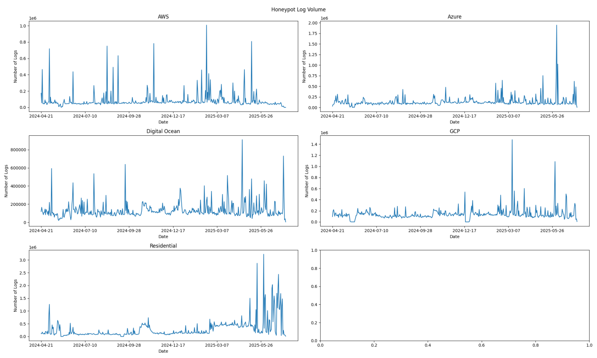The image size is (597, 358).
Task: Click 'Number of Logs' label on Azure plot
Action: 304,66
